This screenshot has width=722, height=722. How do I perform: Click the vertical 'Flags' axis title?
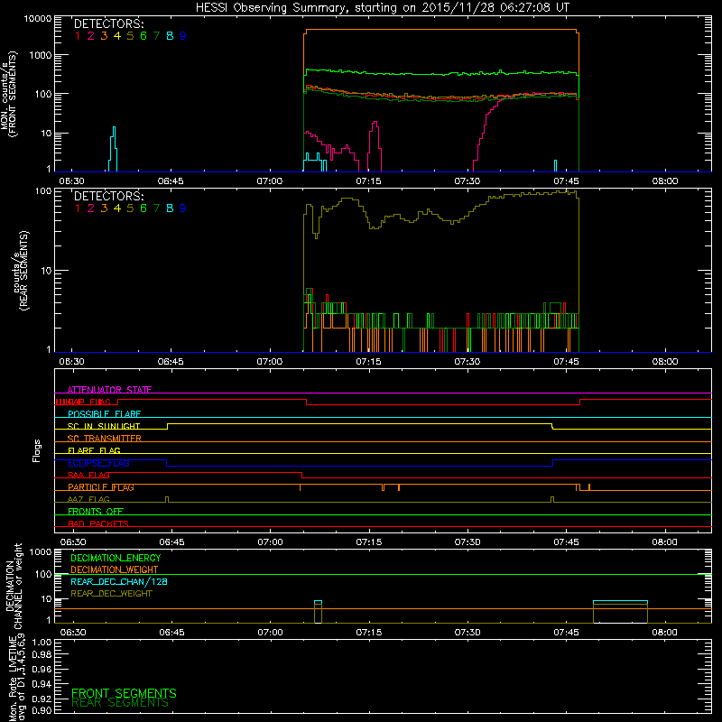click(x=37, y=450)
